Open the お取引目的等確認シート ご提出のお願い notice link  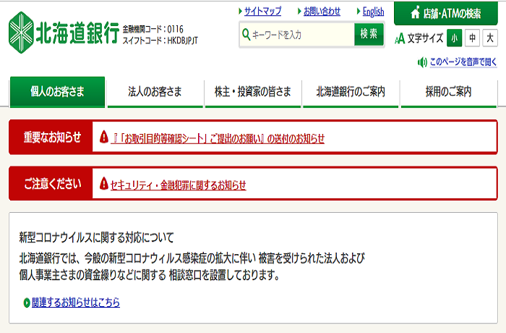click(x=218, y=138)
